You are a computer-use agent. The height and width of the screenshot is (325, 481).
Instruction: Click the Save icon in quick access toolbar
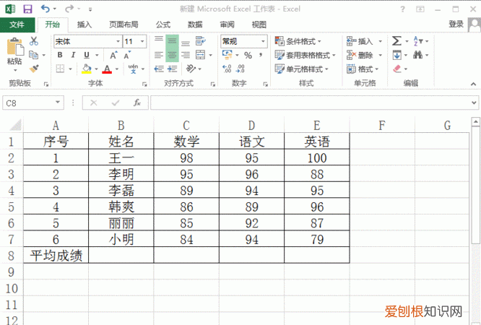click(27, 9)
